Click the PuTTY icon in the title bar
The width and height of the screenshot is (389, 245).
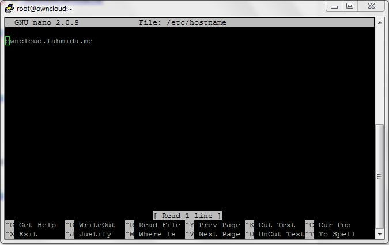[9, 8]
